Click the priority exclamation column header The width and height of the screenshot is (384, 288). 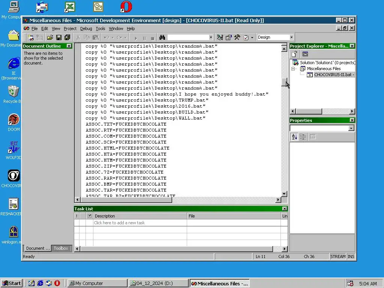point(76,216)
